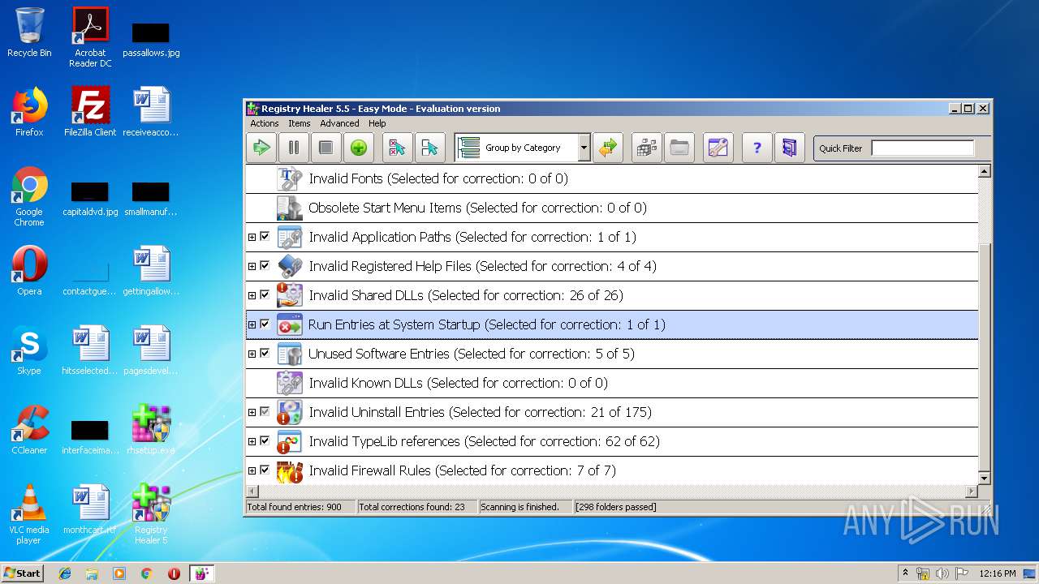Open the Help menu
This screenshot has width=1039, height=584.
(377, 123)
